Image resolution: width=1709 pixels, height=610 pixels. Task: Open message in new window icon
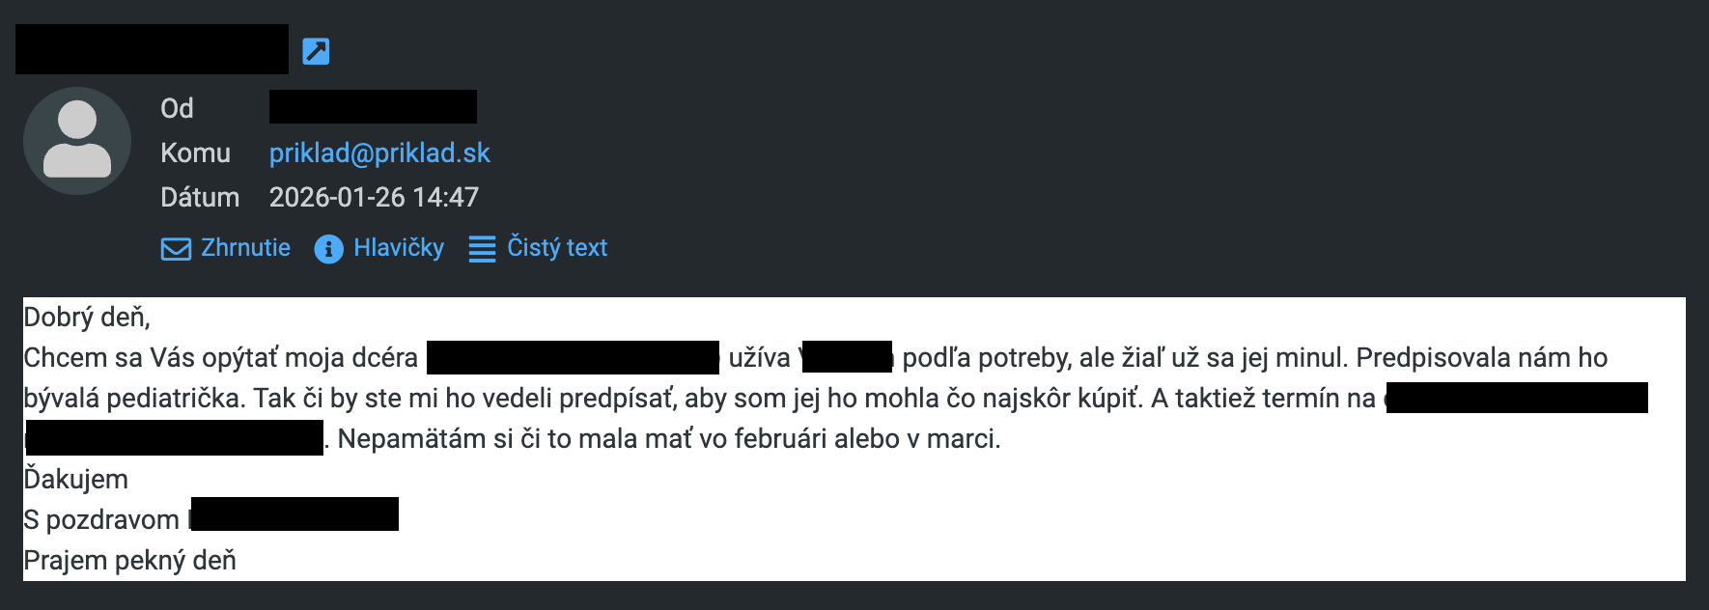pos(316,51)
